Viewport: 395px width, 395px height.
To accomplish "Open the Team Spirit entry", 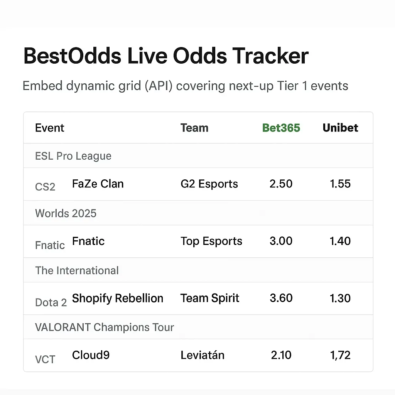I will pyautogui.click(x=210, y=298).
